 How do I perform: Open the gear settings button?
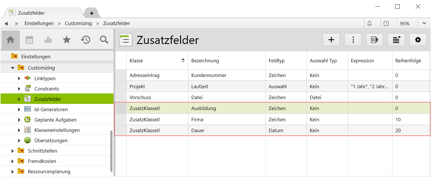click(418, 40)
